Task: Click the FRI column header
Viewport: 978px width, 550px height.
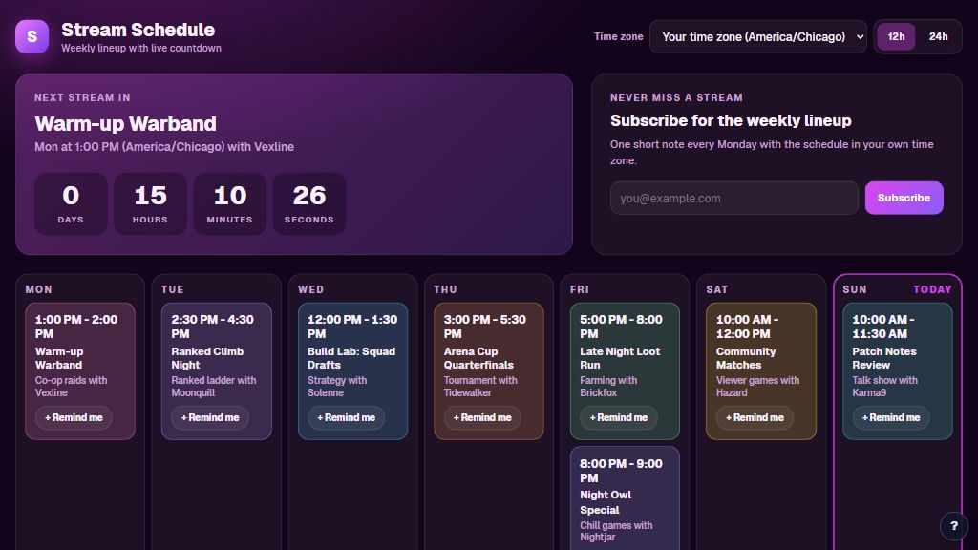Action: 580,289
